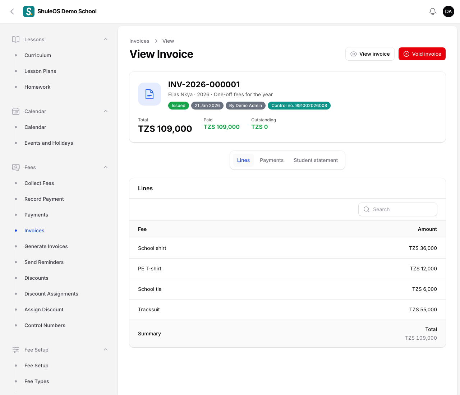The width and height of the screenshot is (460, 395).
Task: Open the notifications bell
Action: point(433,11)
